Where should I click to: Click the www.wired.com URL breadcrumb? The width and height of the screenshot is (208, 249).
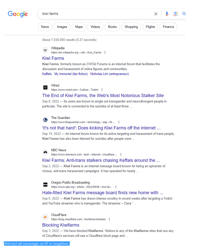pyautogui.click(x=75, y=90)
